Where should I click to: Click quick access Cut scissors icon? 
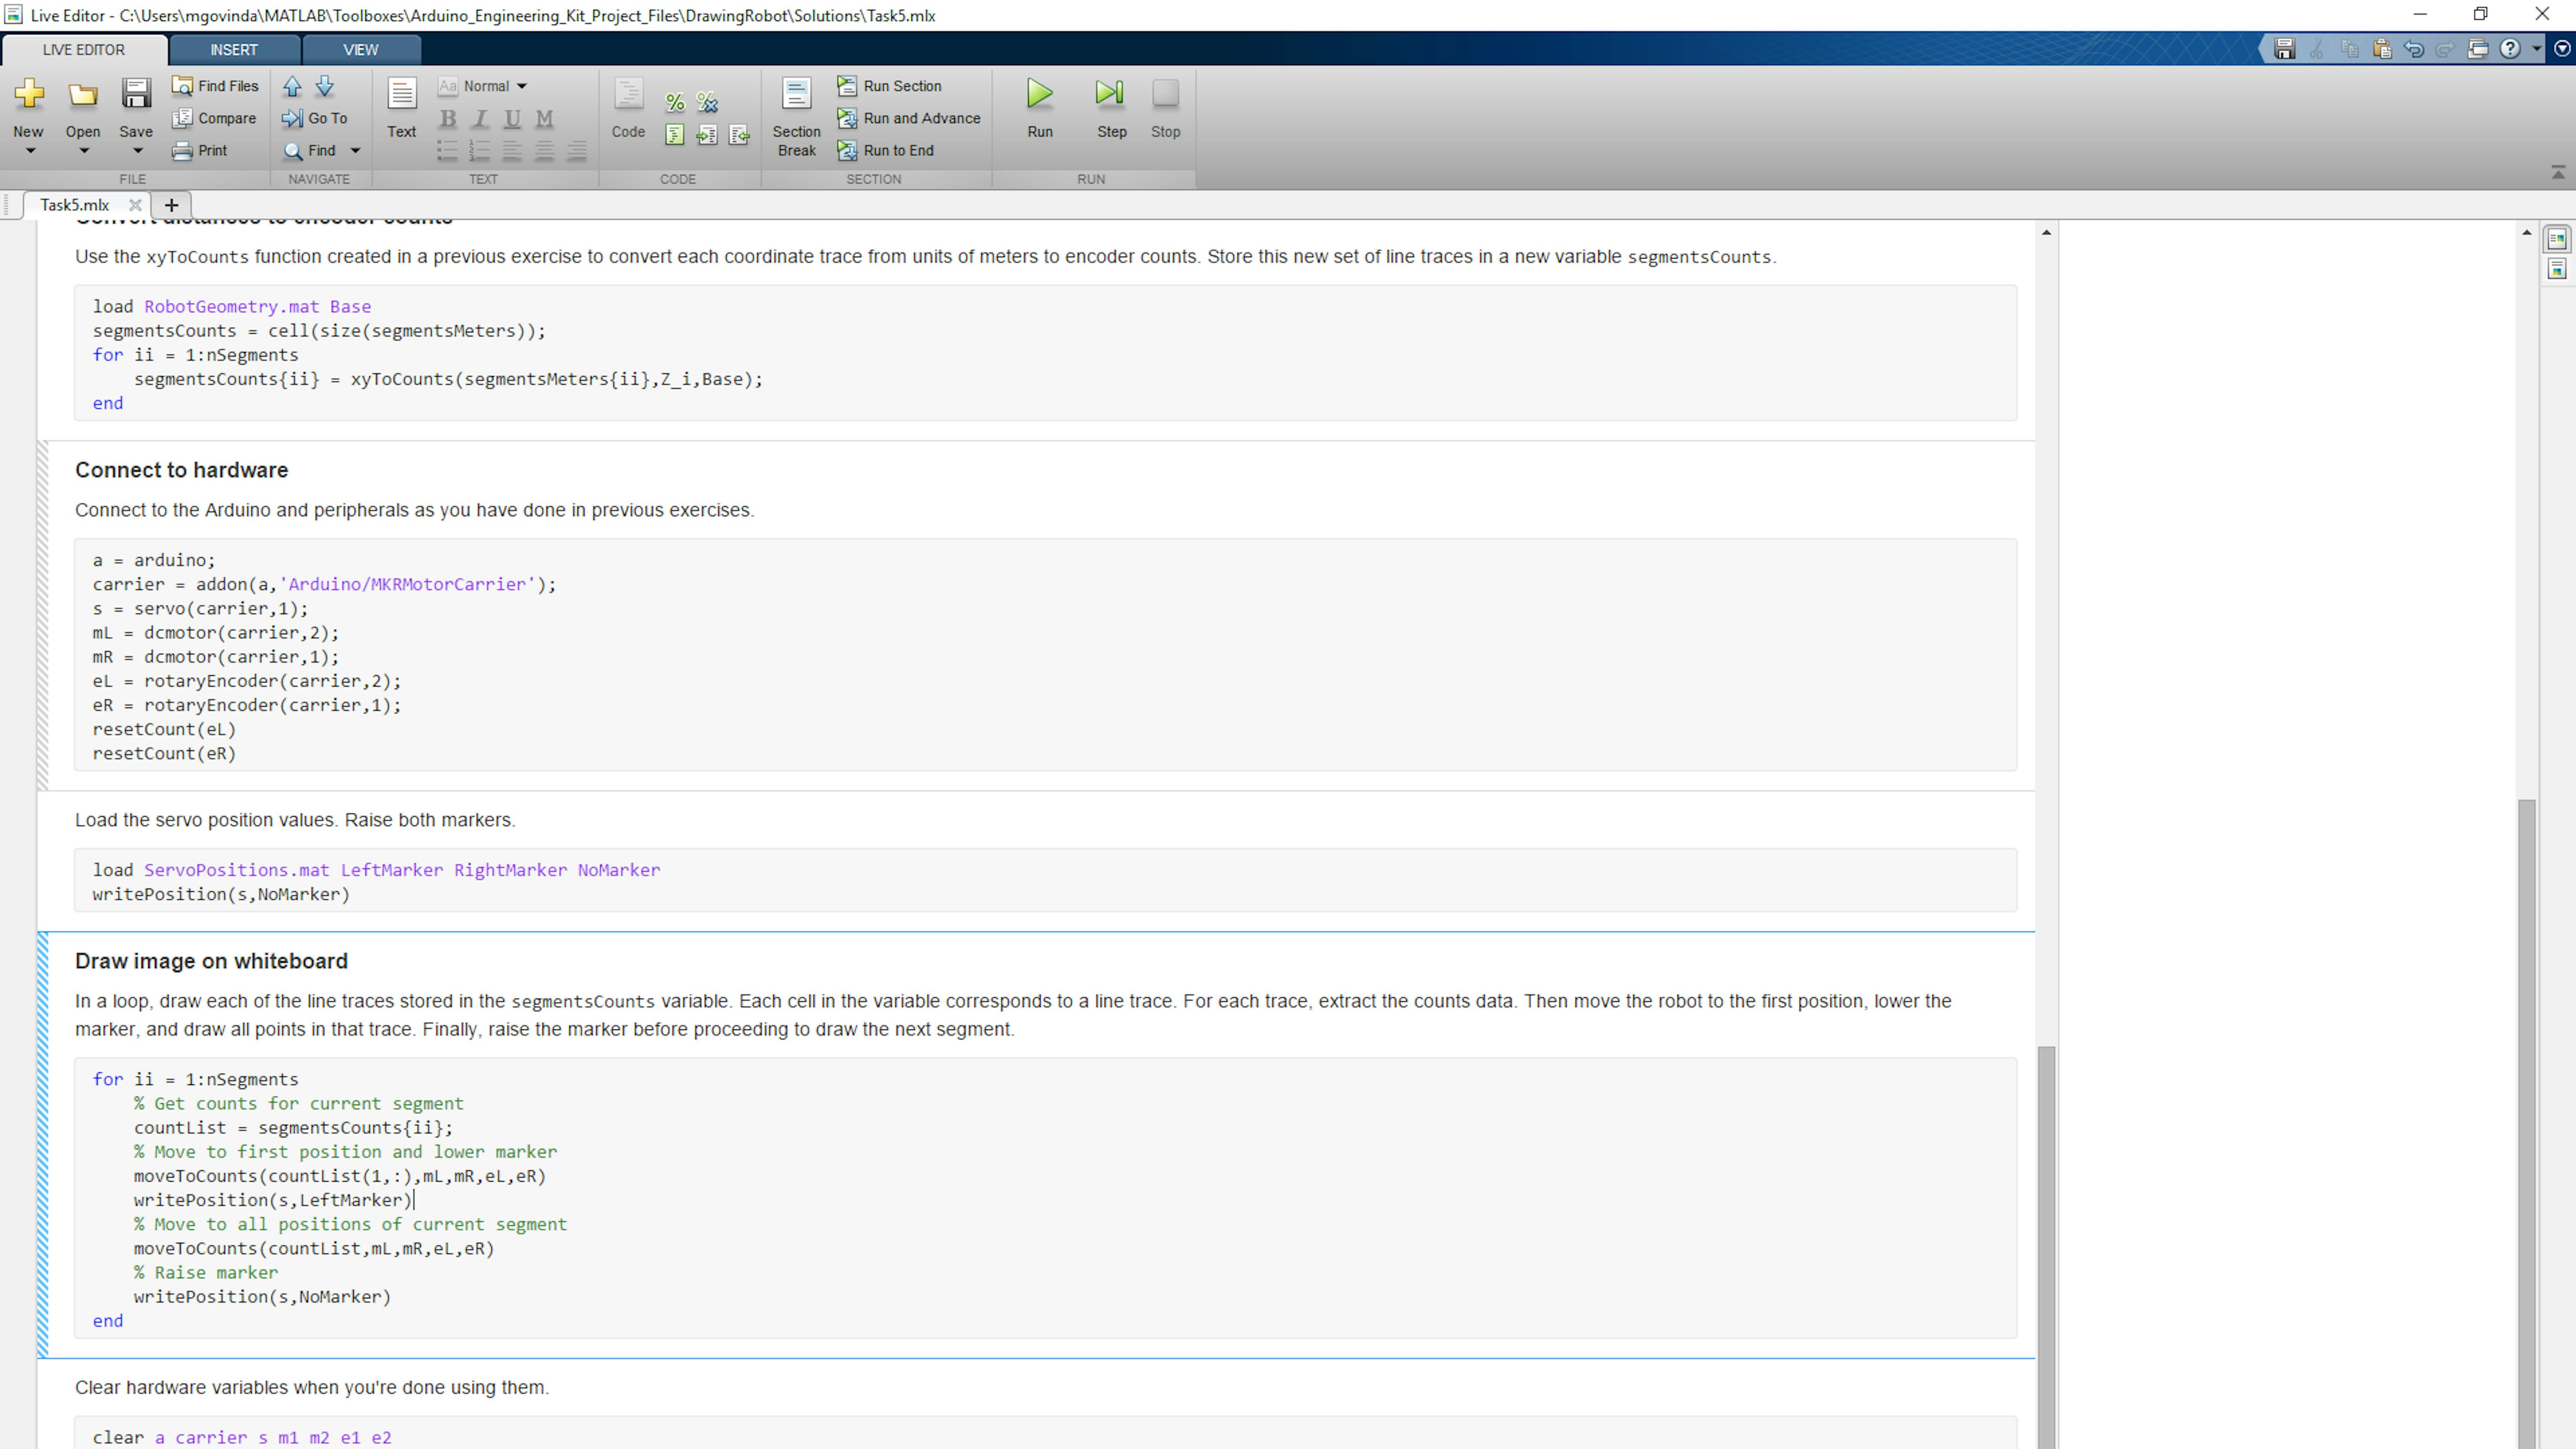[2317, 49]
